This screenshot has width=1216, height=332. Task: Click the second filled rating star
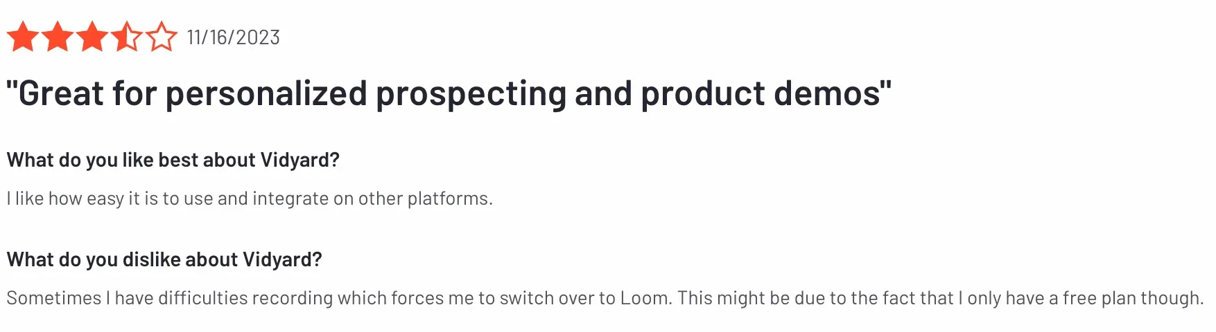[x=58, y=37]
